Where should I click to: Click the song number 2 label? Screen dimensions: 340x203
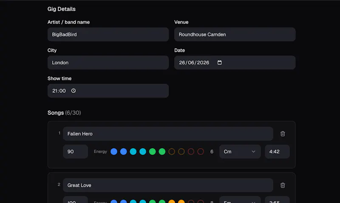click(59, 184)
